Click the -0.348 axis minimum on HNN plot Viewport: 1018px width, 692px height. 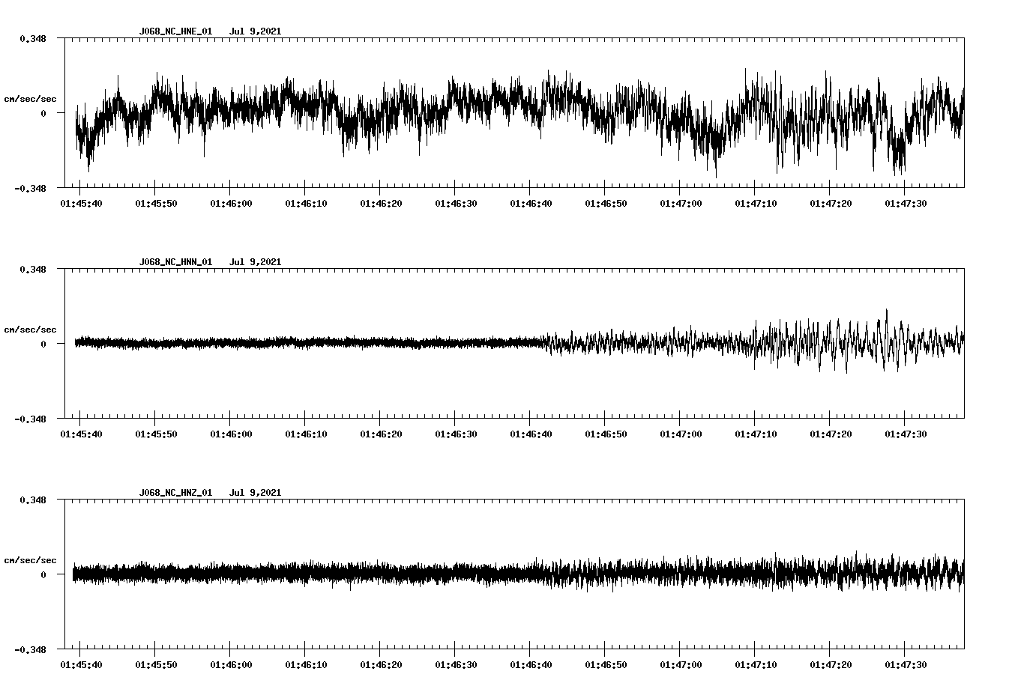[30, 419]
